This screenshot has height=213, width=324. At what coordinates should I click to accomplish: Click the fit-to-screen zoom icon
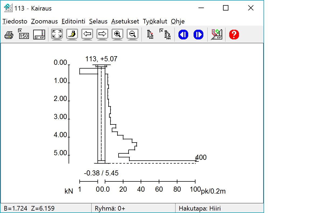pos(57,35)
